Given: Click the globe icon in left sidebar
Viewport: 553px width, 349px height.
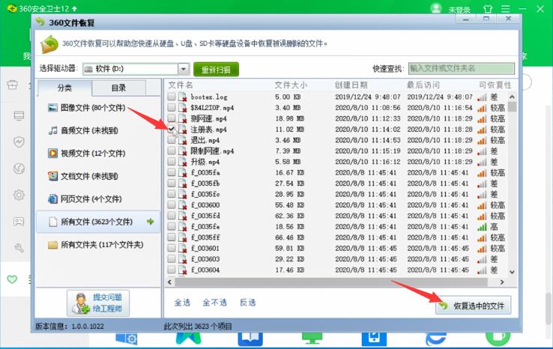Looking at the screenshot, I should click(19, 169).
